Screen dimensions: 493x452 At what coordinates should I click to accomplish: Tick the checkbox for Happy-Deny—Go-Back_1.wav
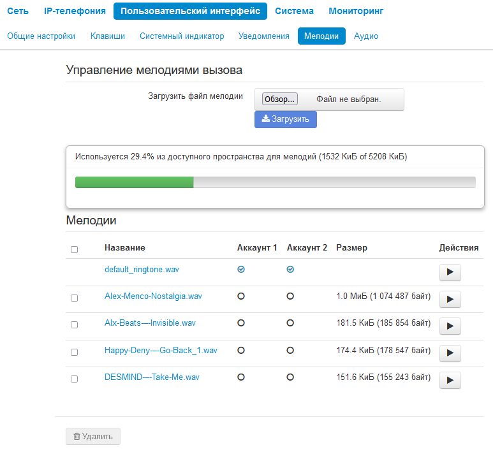coord(74,352)
